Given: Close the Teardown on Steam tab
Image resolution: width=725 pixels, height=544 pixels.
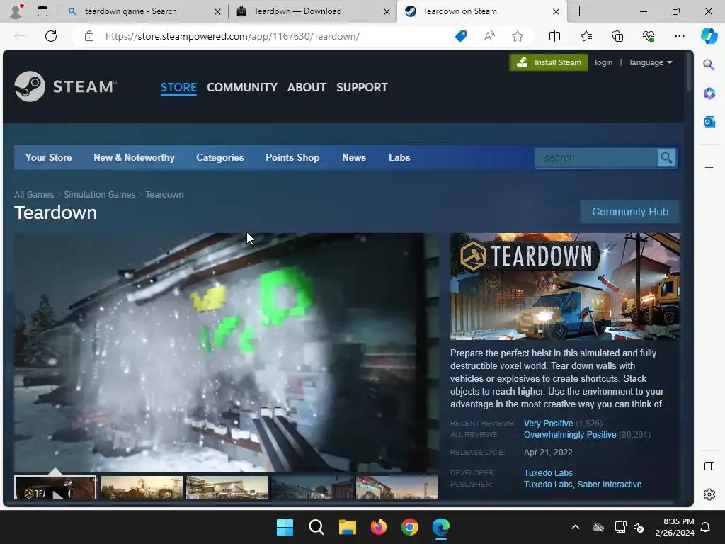Looking at the screenshot, I should pos(556,11).
